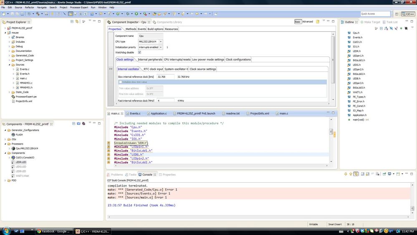The height and width of the screenshot is (235, 417).
Task: Click Pin Console icon in Console toolbar
Action: 384,174
